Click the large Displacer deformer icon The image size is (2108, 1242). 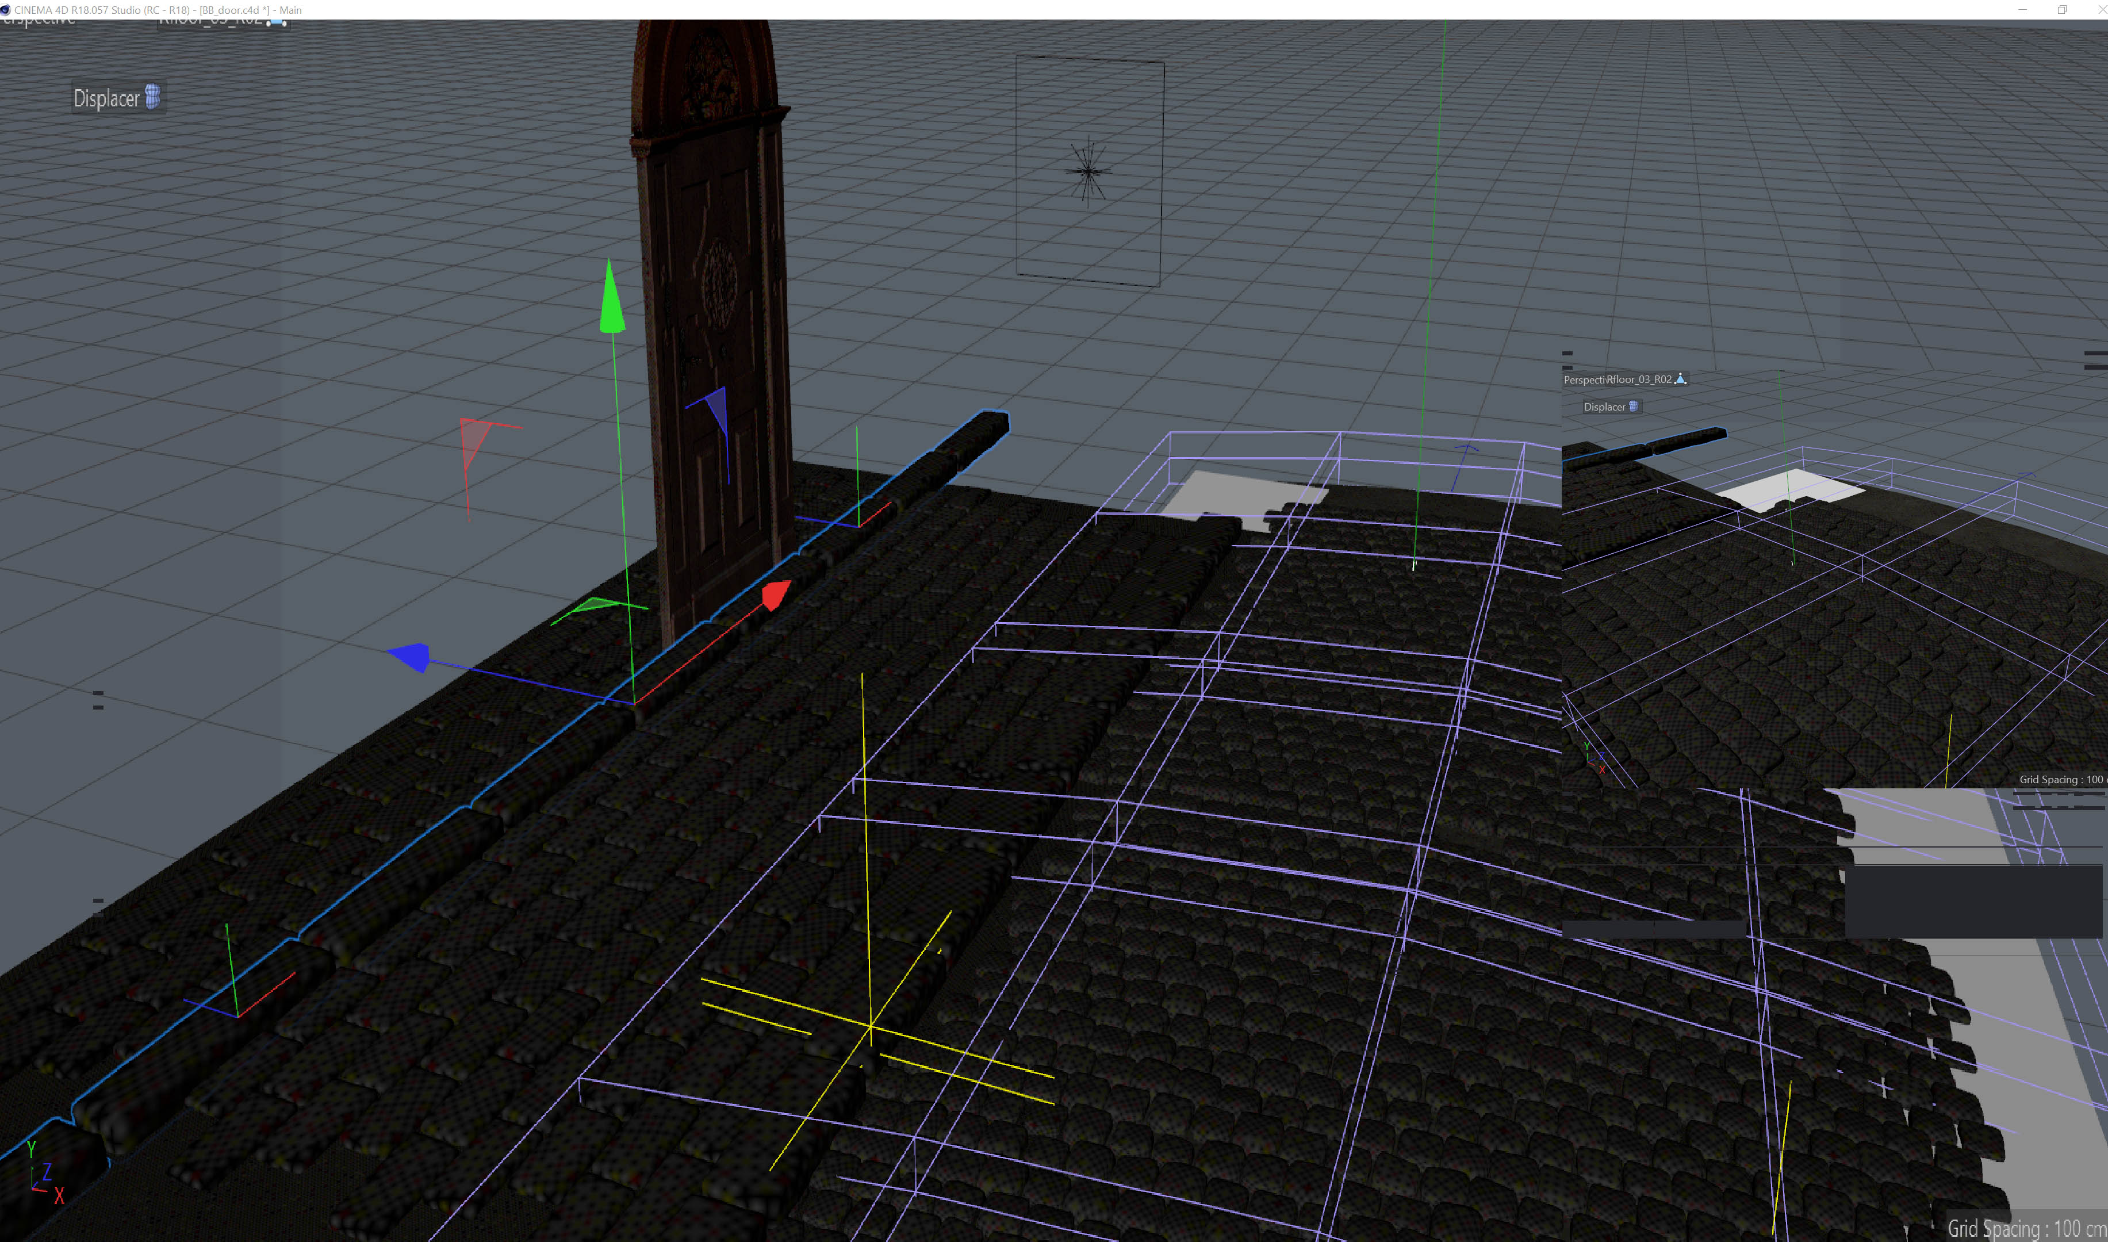[152, 97]
